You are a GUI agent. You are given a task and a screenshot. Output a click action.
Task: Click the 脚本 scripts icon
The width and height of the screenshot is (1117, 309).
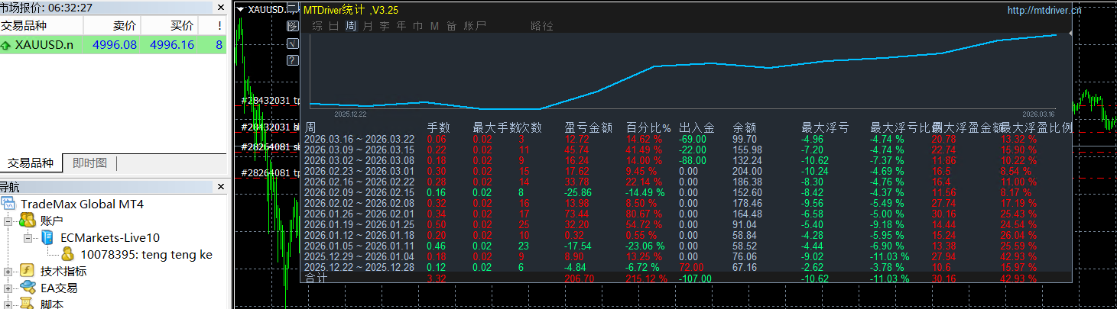coord(28,304)
